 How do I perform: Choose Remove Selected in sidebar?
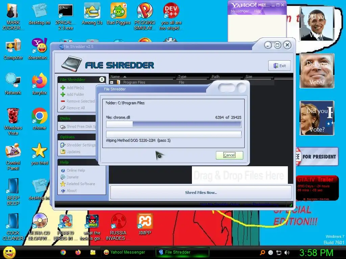(x=77, y=101)
